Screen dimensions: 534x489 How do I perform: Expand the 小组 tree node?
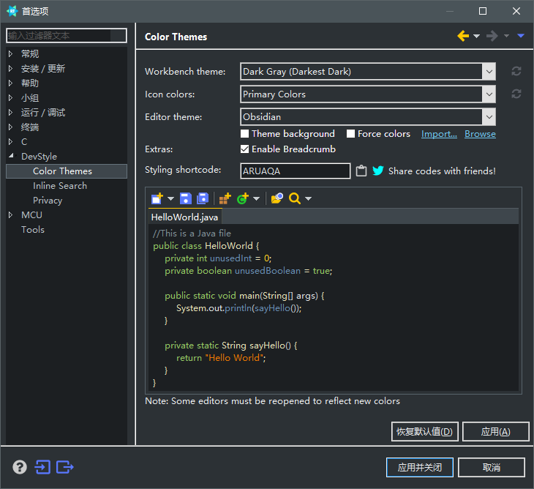10,97
